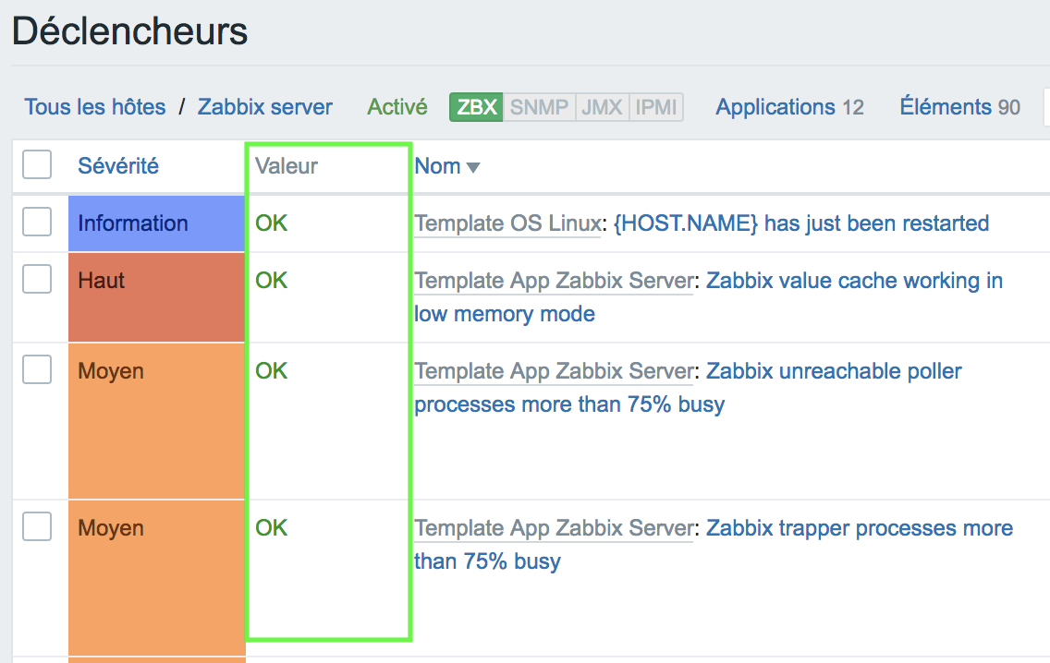Open the Zabbix server host link

(x=264, y=107)
